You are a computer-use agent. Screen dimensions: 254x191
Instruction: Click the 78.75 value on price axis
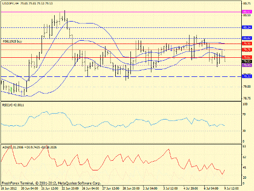[x=247, y=98]
